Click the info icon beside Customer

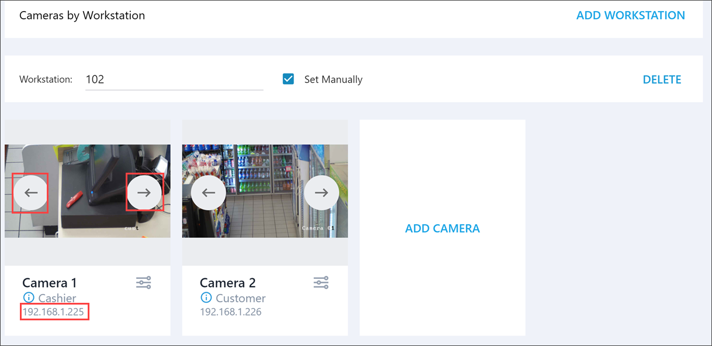[206, 298]
